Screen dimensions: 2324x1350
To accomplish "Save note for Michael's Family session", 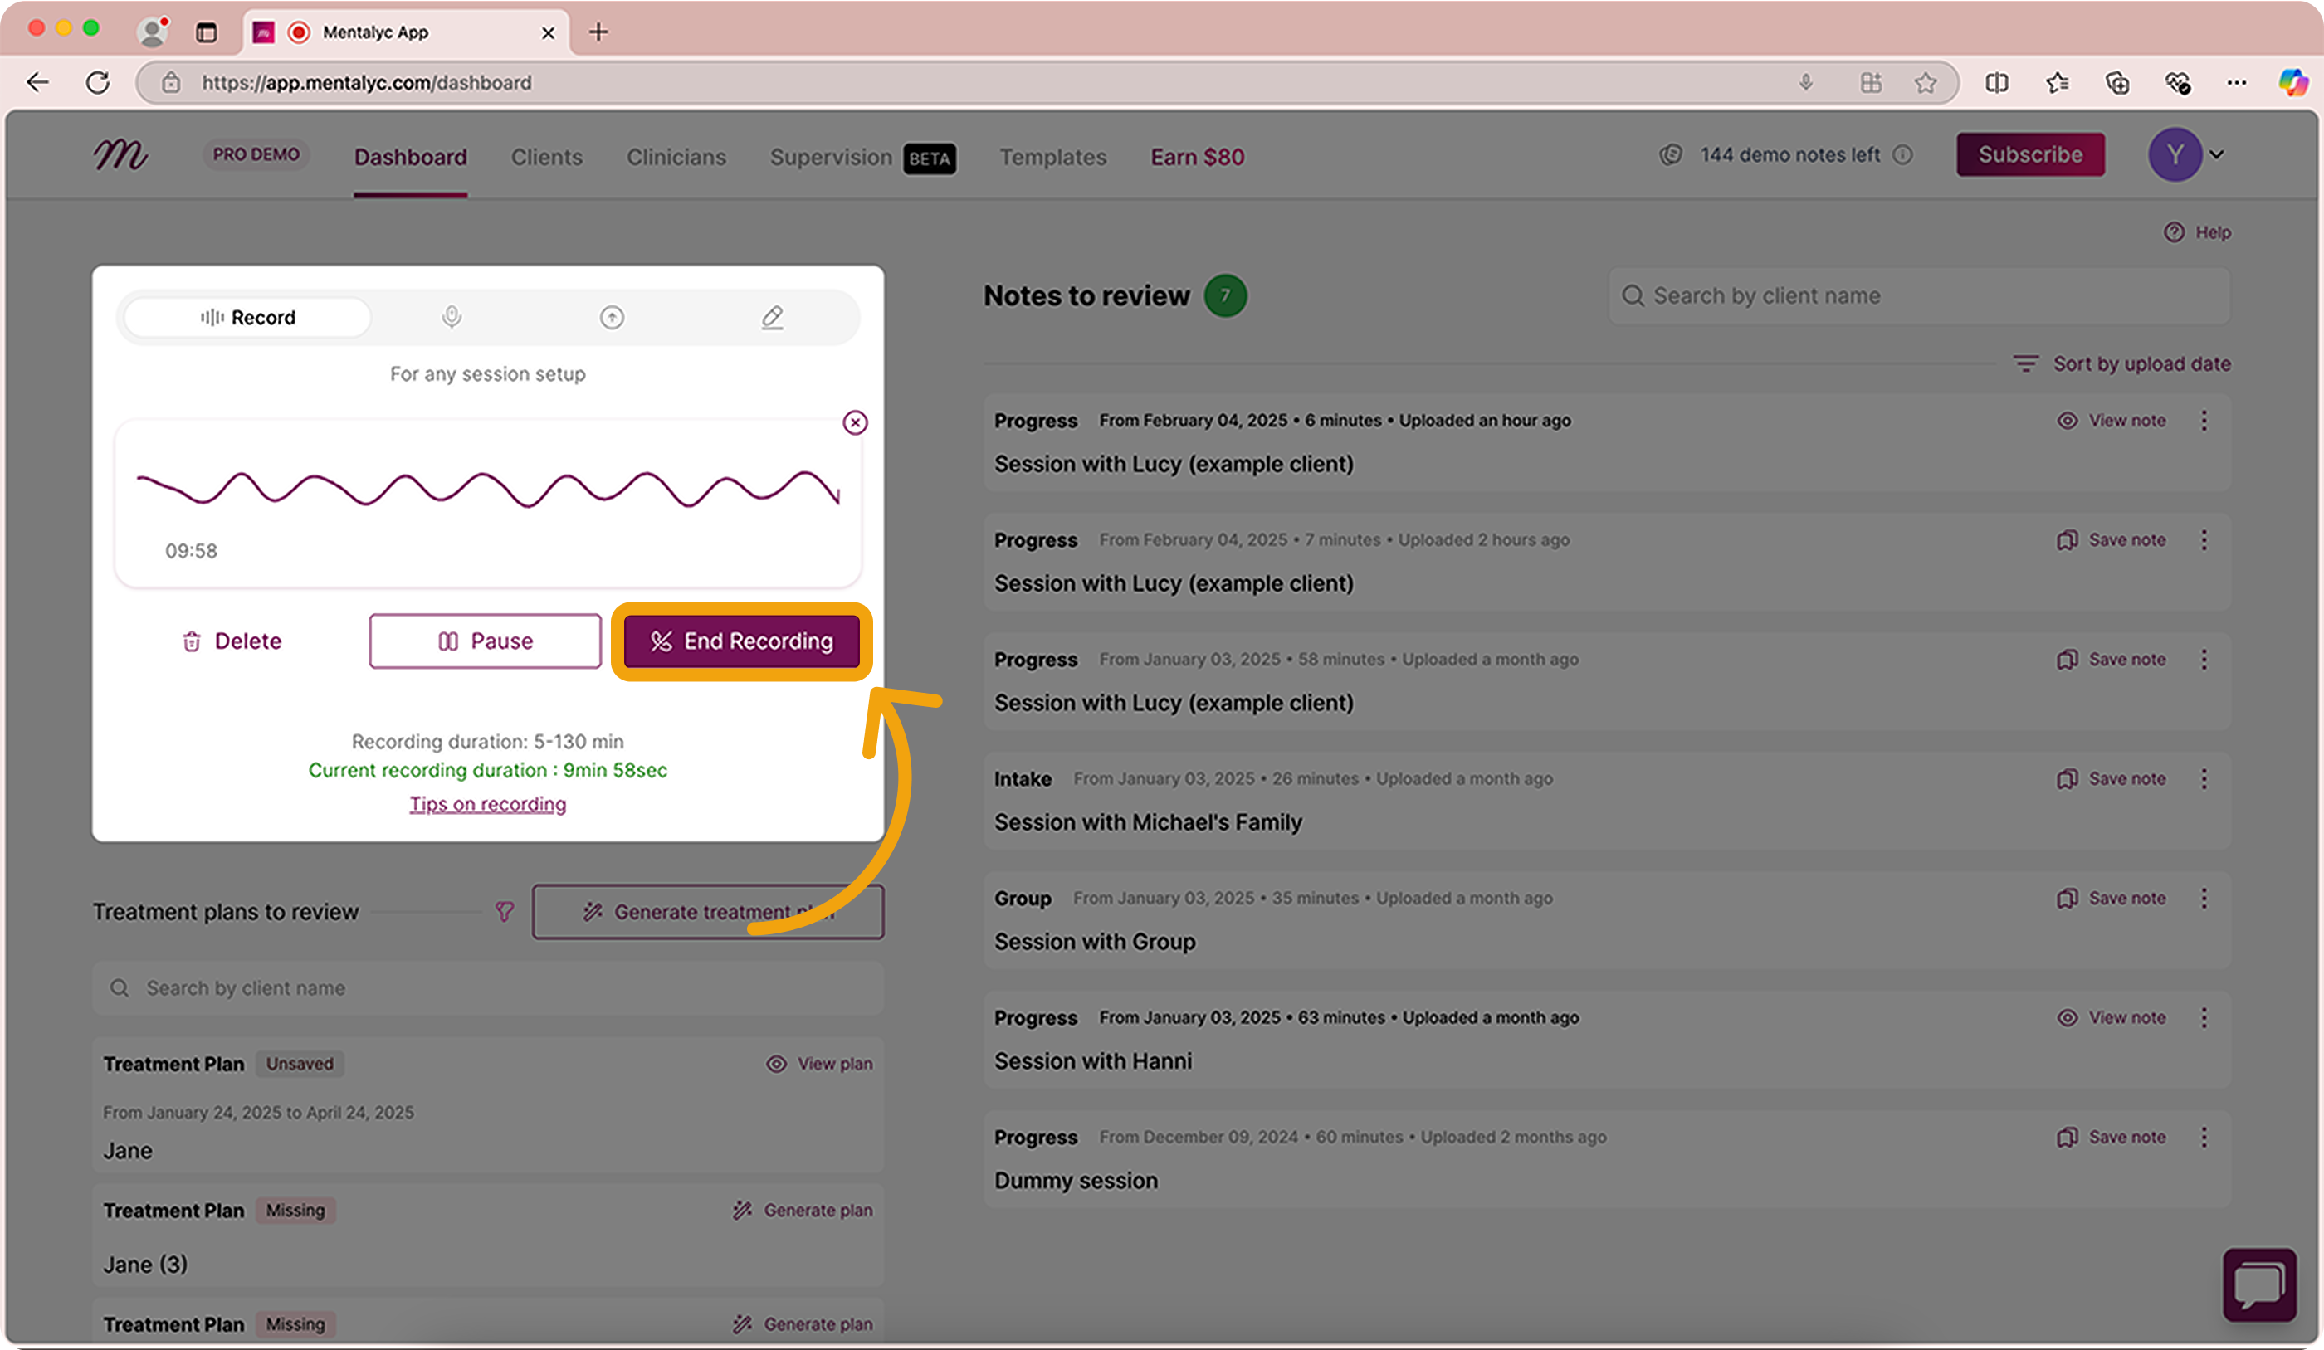I will coord(2112,779).
